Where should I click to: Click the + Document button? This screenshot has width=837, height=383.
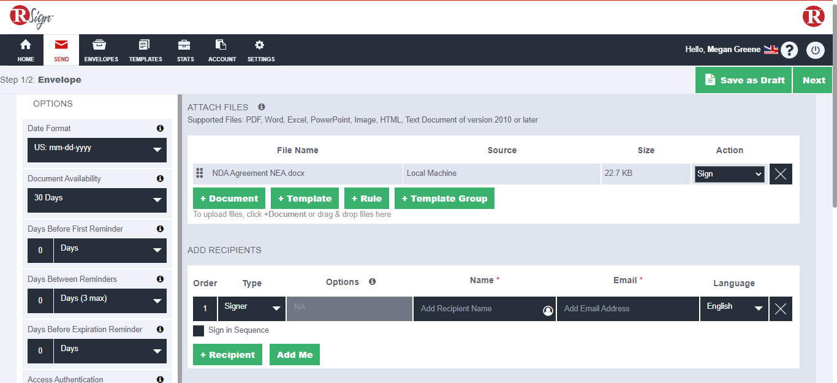point(229,199)
